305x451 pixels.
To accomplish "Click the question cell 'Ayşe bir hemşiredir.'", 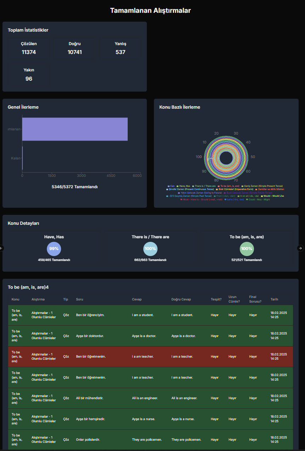I will click(90, 419).
